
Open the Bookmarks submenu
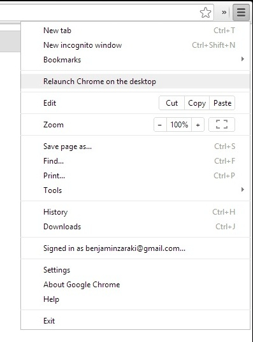coord(135,60)
